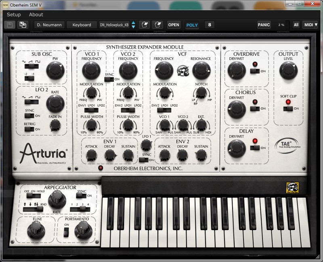This screenshot has width=323, height=262.
Task: Click the Chorus red LED indicator
Action: (x=255, y=102)
